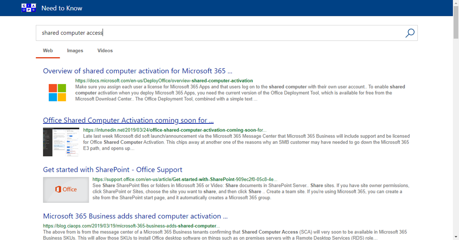Switch to the Videos tab
459x240 pixels.
click(105, 51)
